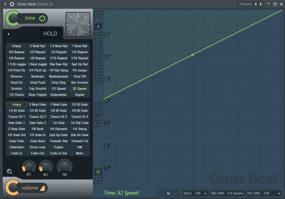Screen dimensions: 285x199
Task: Select the Empty volume preset slot
Action: coord(17,104)
